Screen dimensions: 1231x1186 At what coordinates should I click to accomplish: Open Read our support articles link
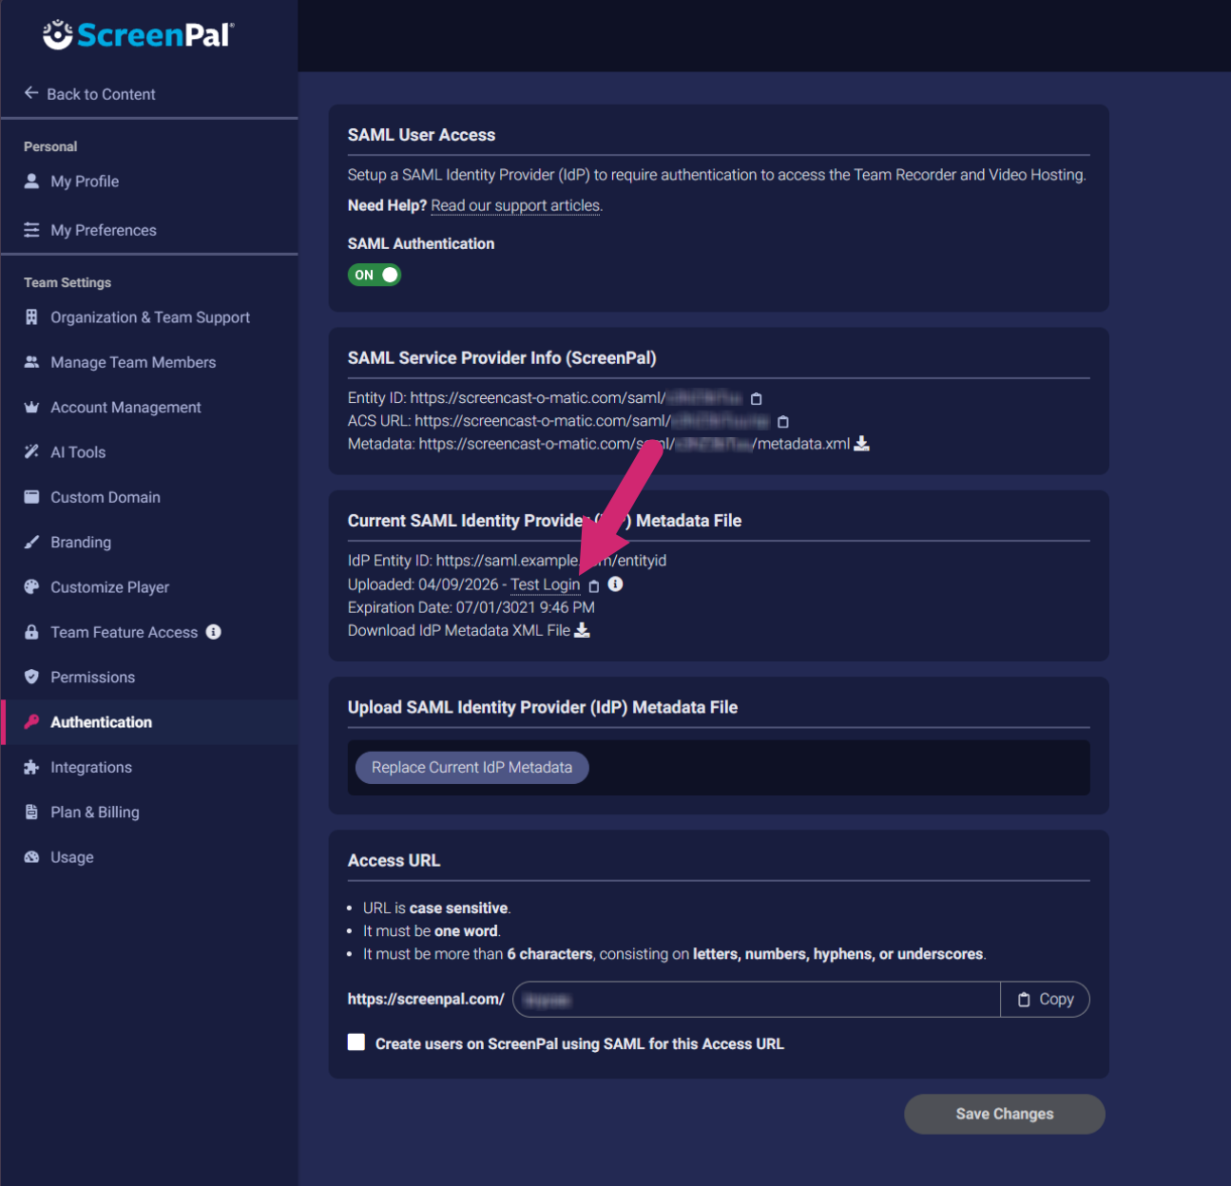click(x=515, y=205)
